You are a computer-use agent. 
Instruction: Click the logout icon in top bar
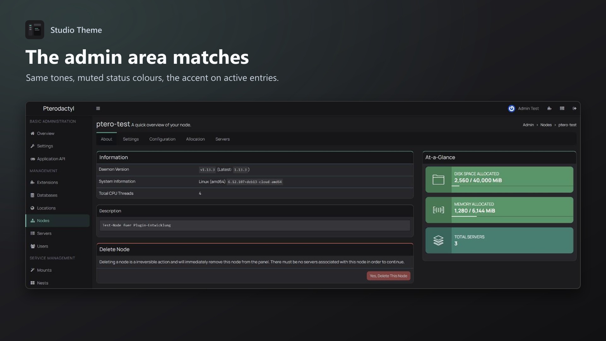pyautogui.click(x=574, y=108)
